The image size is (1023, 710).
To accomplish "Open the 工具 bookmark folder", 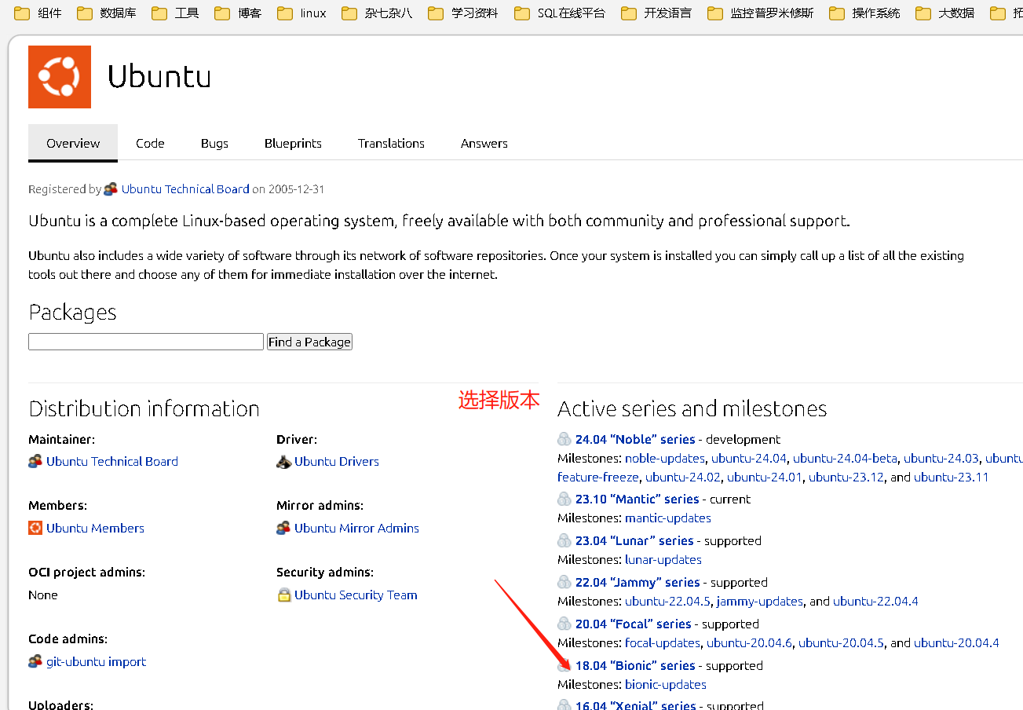I will (175, 13).
